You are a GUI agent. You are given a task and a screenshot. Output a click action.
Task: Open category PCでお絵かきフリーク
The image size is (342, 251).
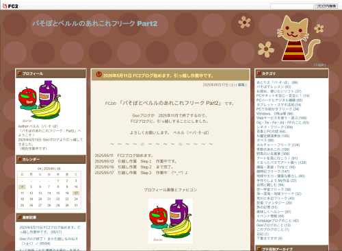point(278,109)
